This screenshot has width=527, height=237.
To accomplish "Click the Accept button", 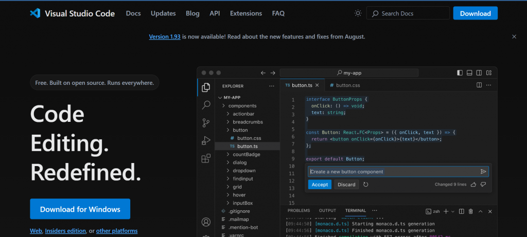I will click(x=320, y=184).
